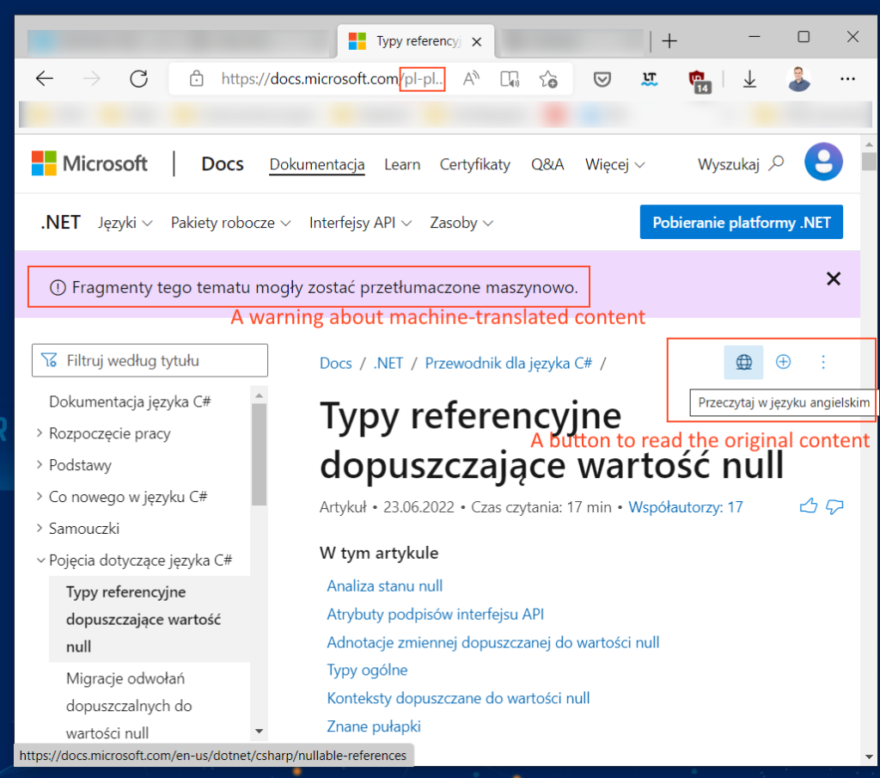Click the page vertical scrollbar thumb
Viewport: 880px width, 778px height.
(869, 161)
